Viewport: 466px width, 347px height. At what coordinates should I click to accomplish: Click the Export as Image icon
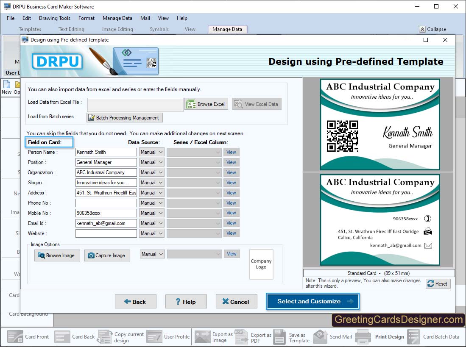pyautogui.click(x=202, y=336)
